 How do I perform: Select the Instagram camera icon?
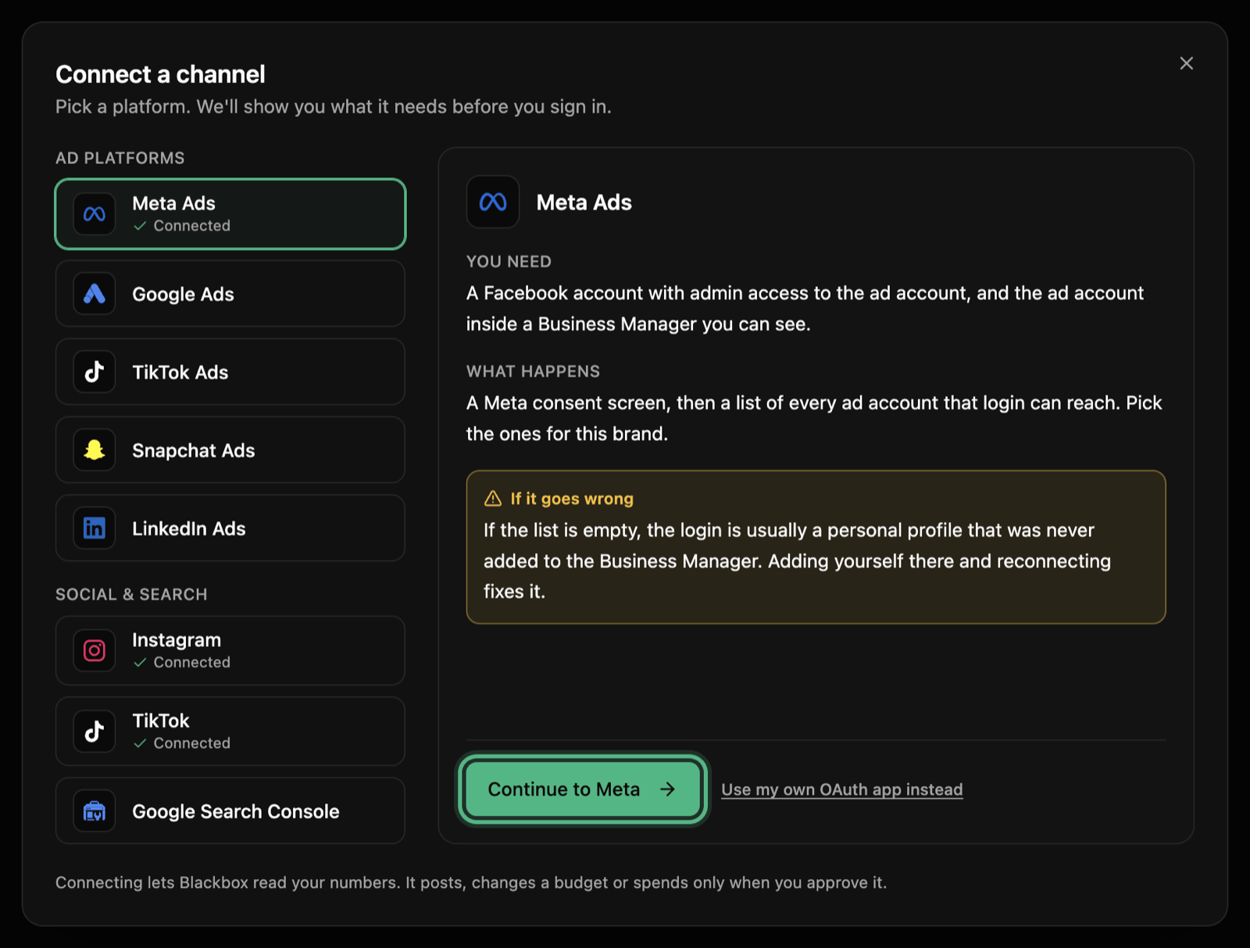[95, 650]
